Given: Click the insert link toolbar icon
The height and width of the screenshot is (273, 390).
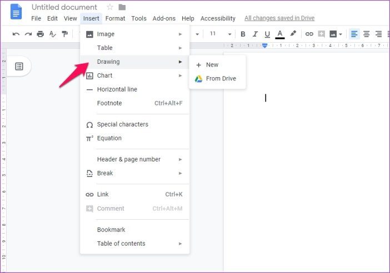Looking at the screenshot, I should (309, 34).
